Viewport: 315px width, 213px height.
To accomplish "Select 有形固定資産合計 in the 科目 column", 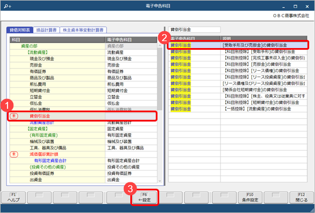I will 50,160.
